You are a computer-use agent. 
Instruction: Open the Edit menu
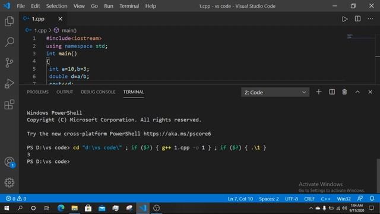pyautogui.click(x=35, y=6)
